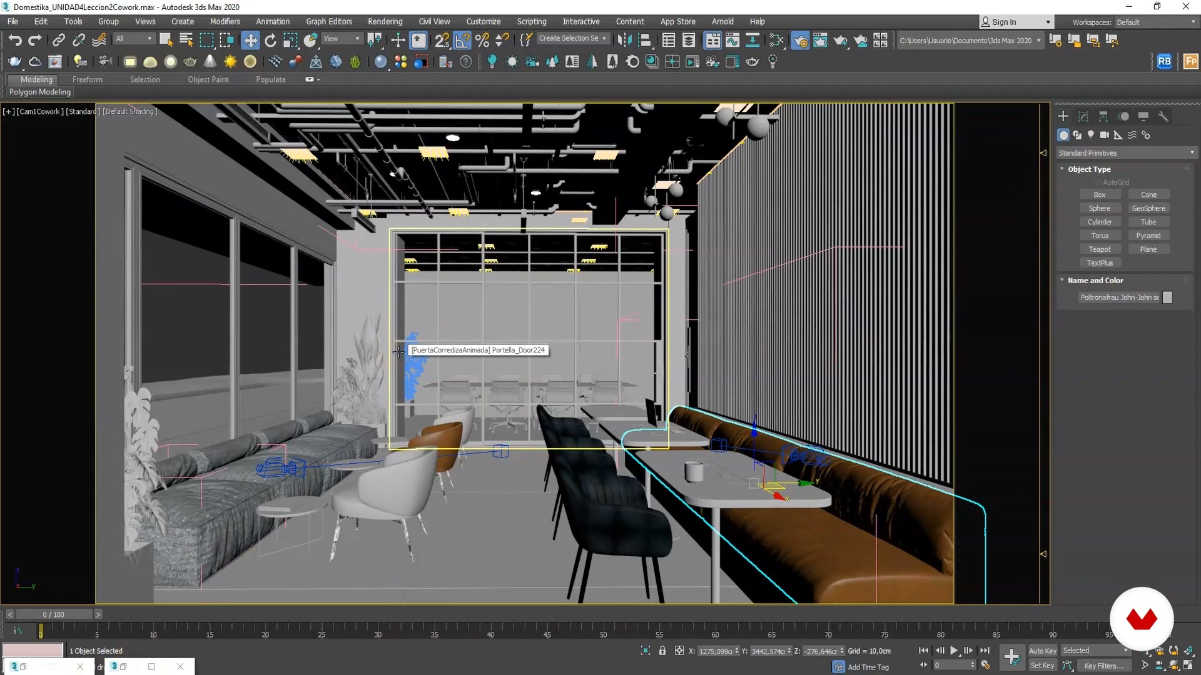
Task: Click the Teapot primitive button
Action: [1100, 249]
